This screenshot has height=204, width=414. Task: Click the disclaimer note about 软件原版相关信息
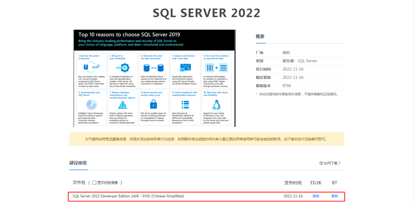coord(297,94)
